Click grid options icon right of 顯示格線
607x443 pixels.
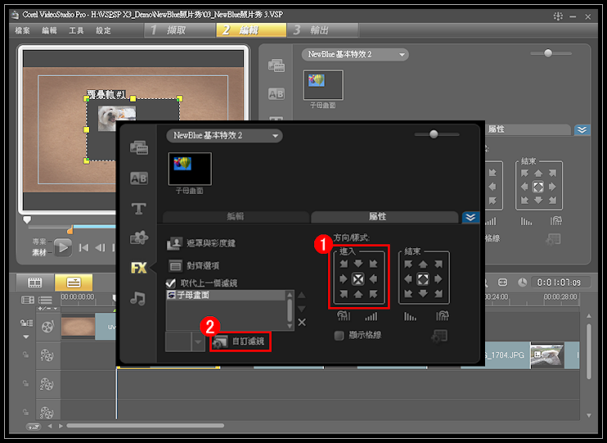click(440, 336)
